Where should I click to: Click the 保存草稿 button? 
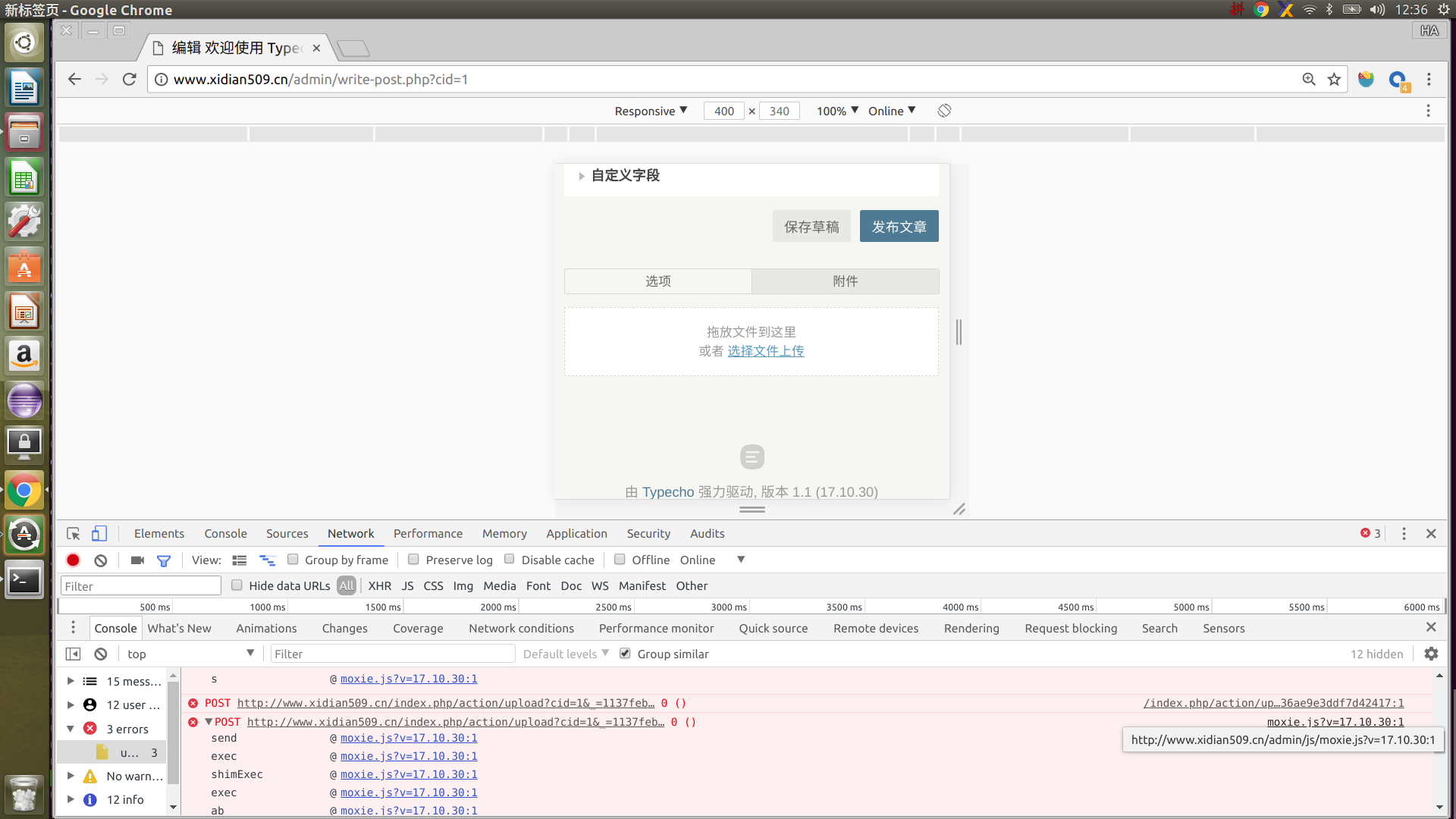tap(811, 226)
